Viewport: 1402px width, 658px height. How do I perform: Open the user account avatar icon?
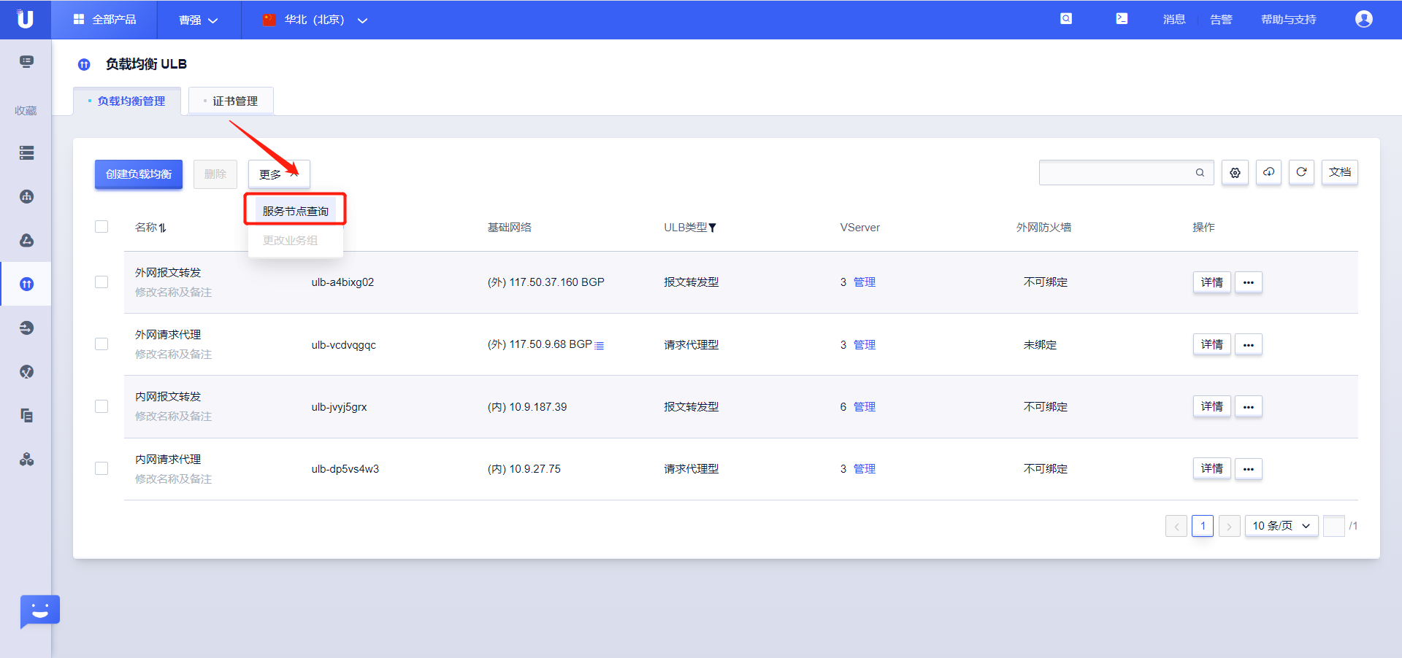(1363, 19)
